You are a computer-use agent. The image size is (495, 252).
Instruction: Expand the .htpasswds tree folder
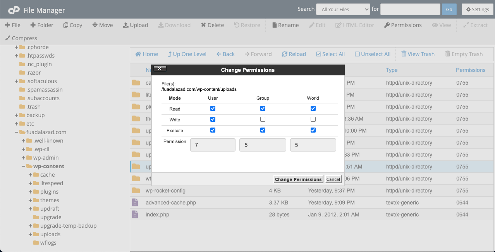click(16, 56)
